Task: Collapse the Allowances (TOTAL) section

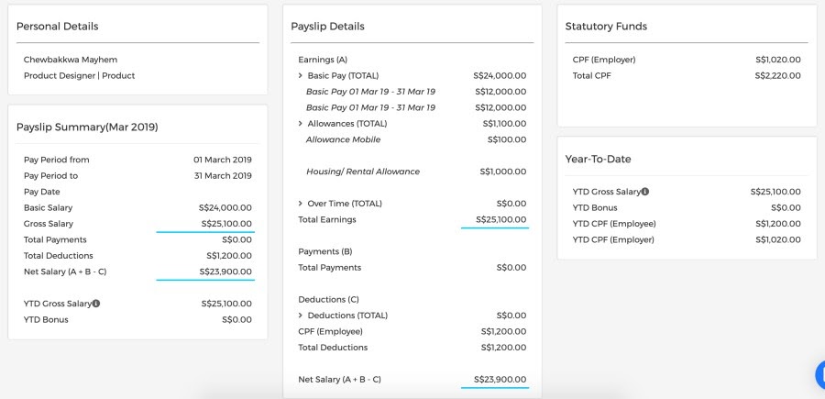Action: (x=301, y=124)
